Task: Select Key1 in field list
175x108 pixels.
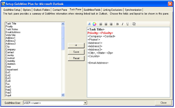Action: pos(8,87)
